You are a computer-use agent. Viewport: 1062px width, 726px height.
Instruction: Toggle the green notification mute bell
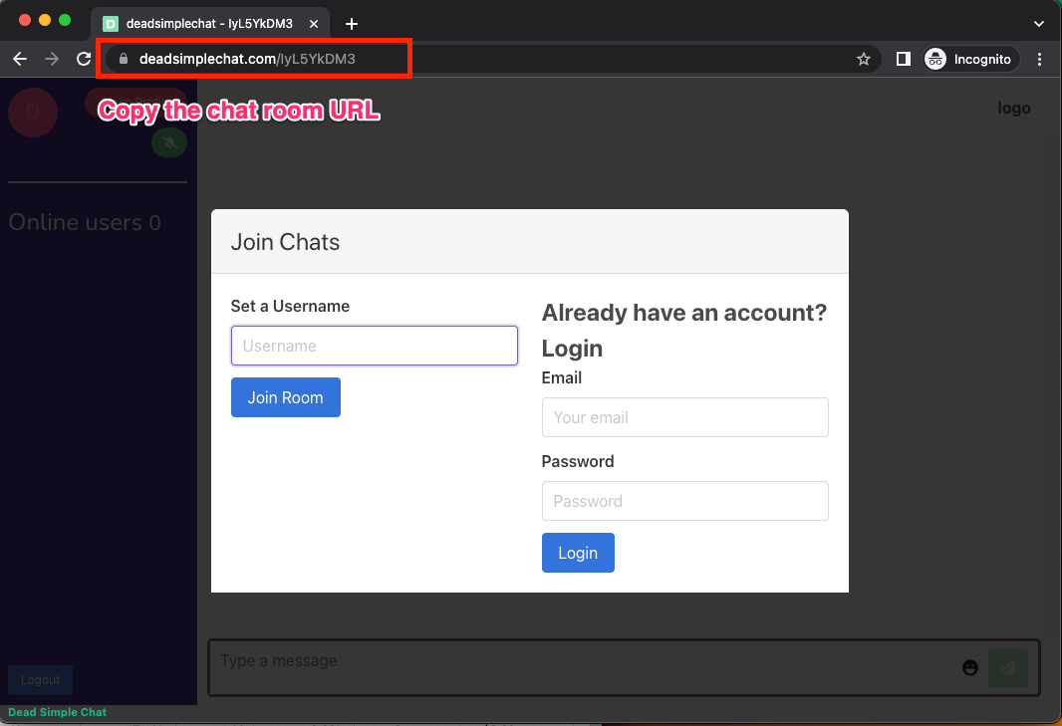click(x=168, y=142)
